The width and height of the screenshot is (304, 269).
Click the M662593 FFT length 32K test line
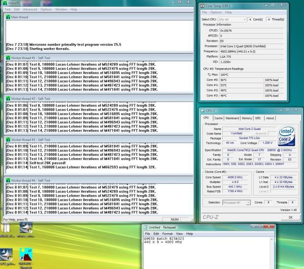coord(81,167)
